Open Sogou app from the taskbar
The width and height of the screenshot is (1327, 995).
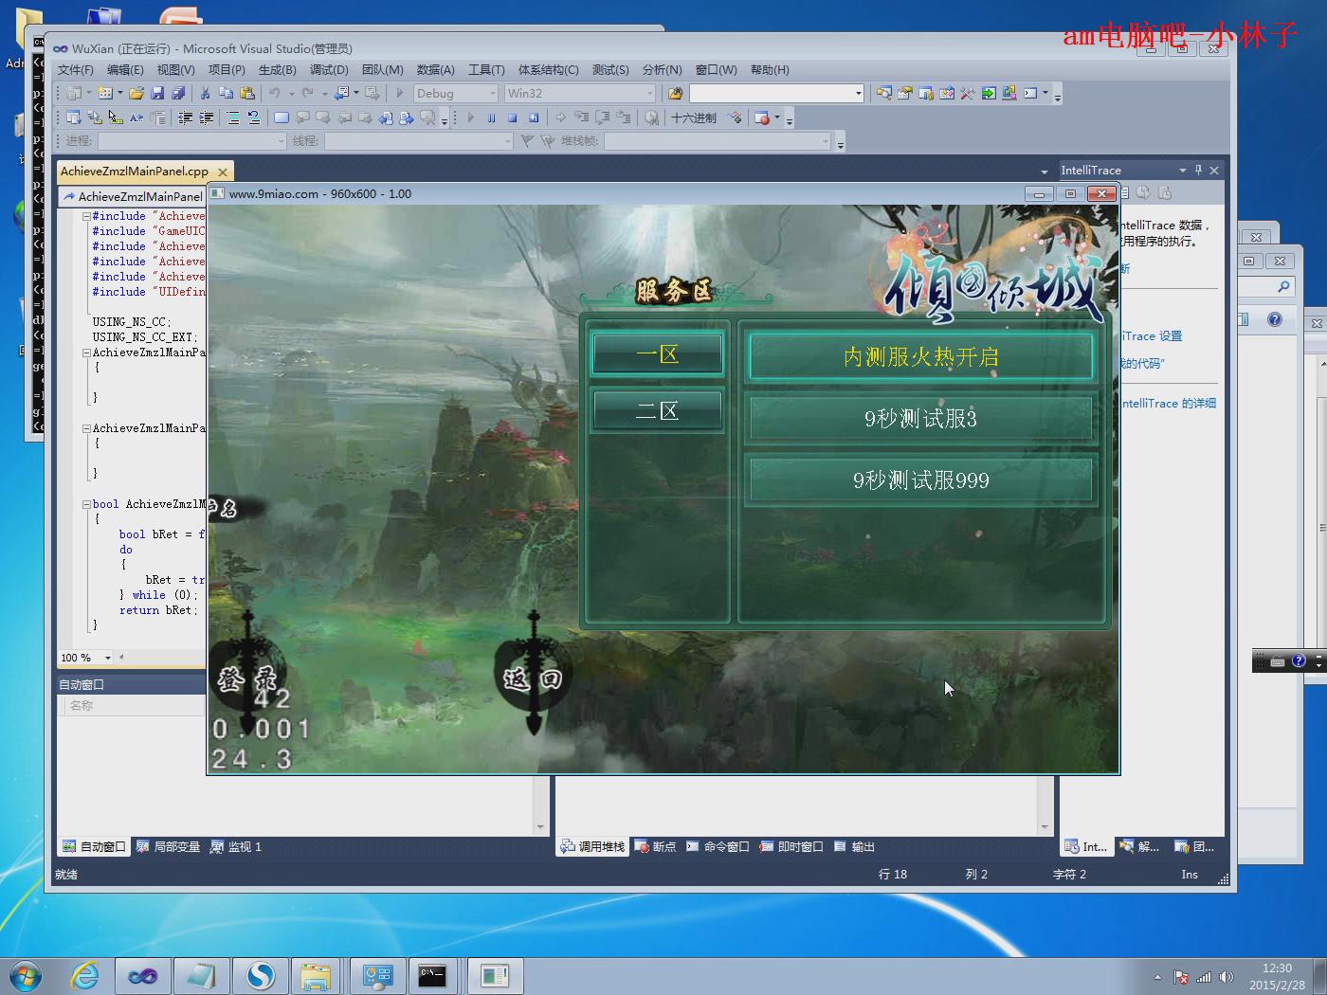pyautogui.click(x=261, y=975)
